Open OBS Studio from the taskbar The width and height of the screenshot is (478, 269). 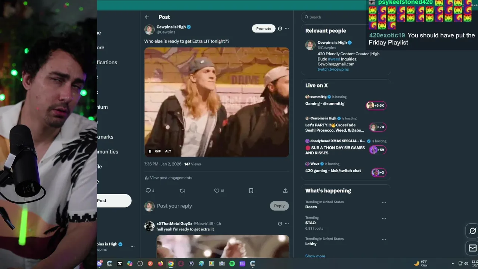(x=140, y=263)
